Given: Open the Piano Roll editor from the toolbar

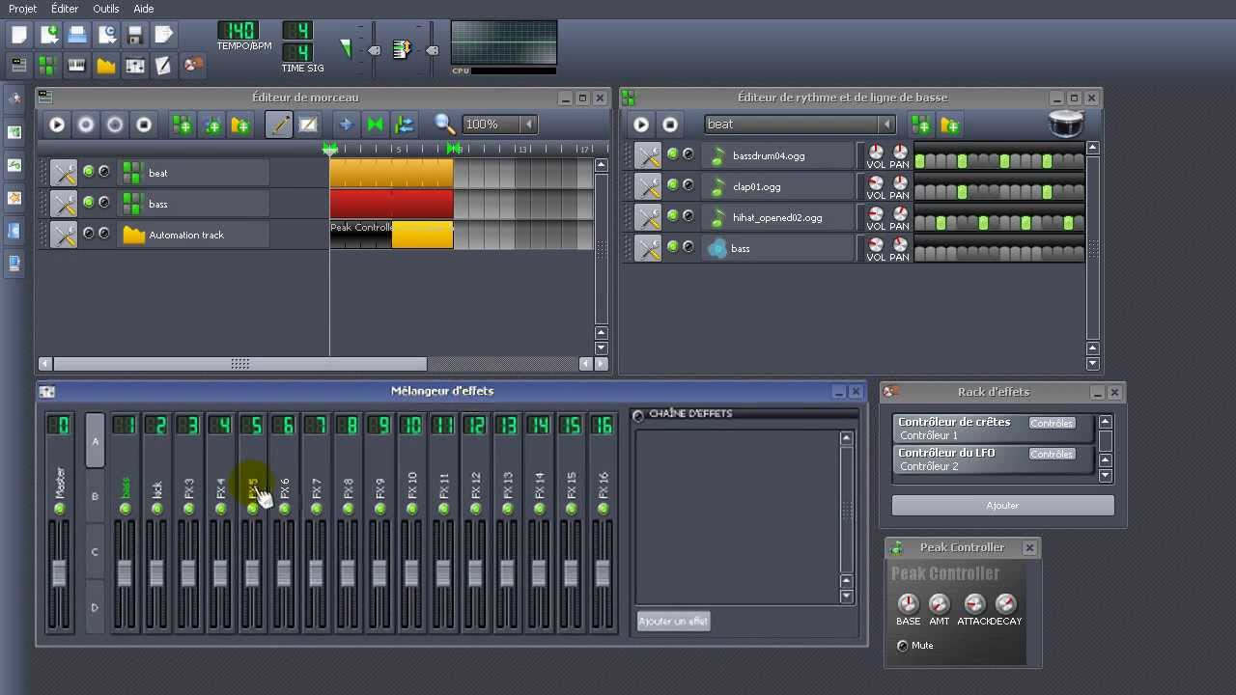Looking at the screenshot, I should (77, 66).
